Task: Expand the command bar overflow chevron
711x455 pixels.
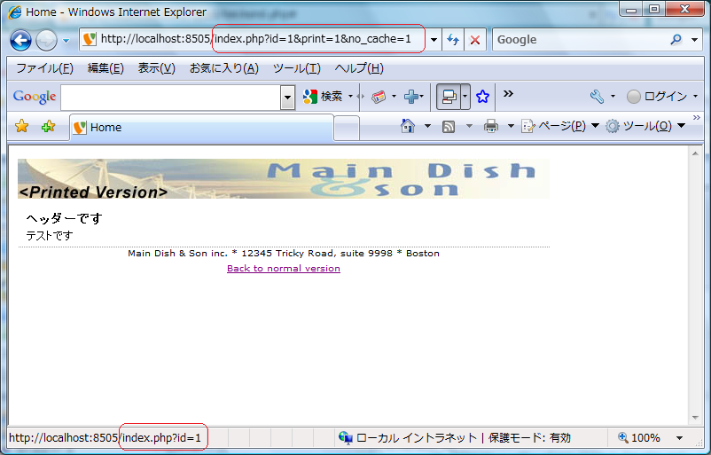Action: (x=697, y=117)
